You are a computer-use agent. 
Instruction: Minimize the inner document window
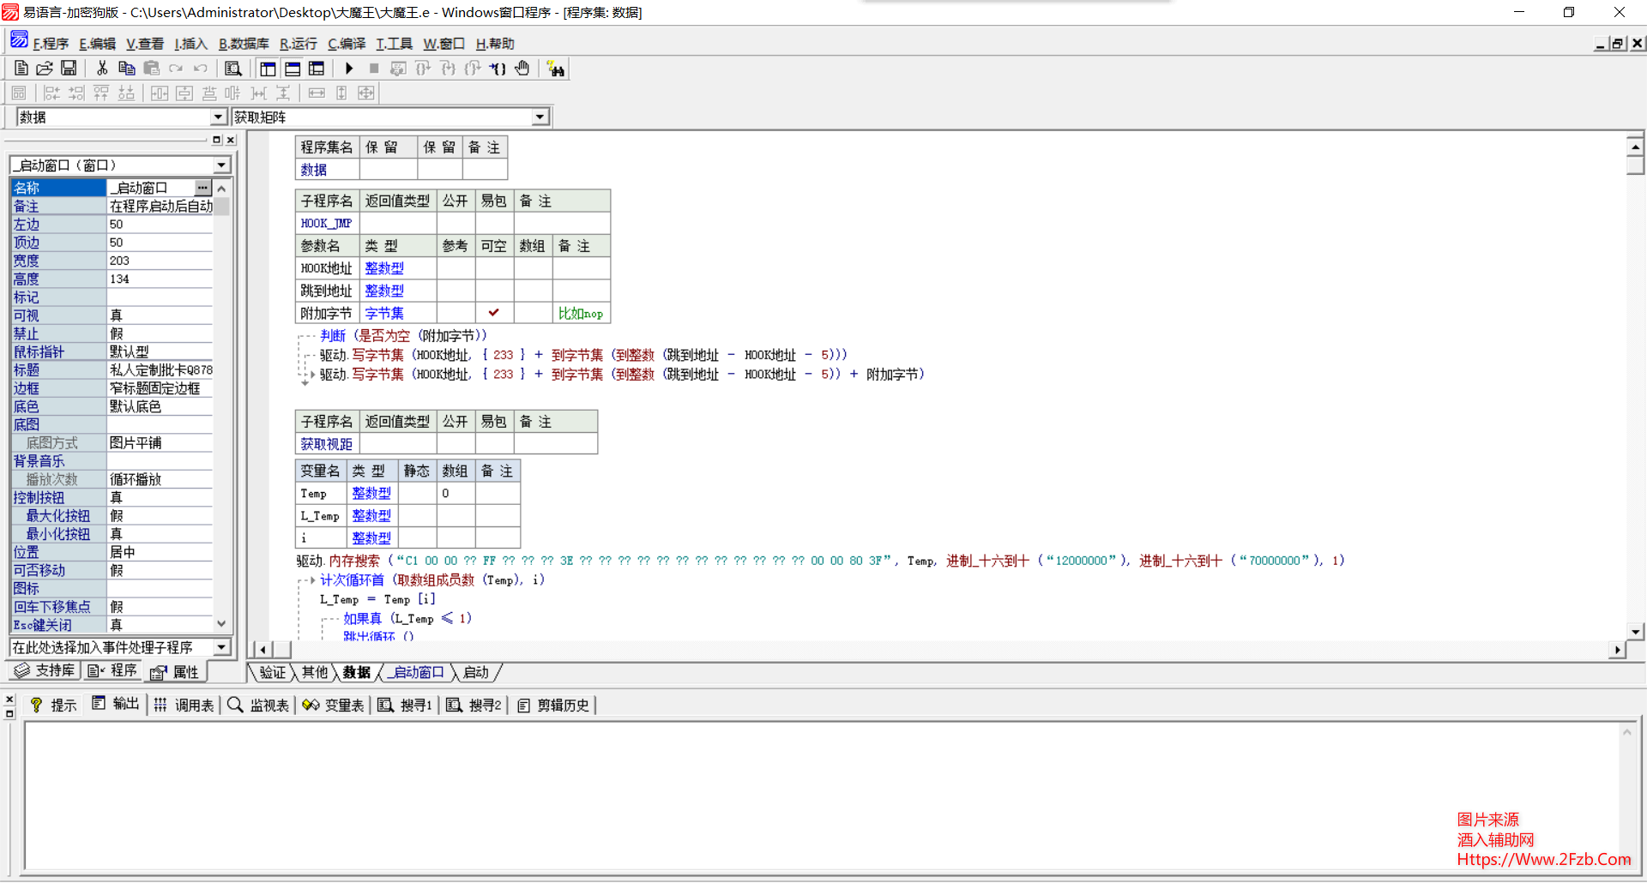coord(1602,43)
